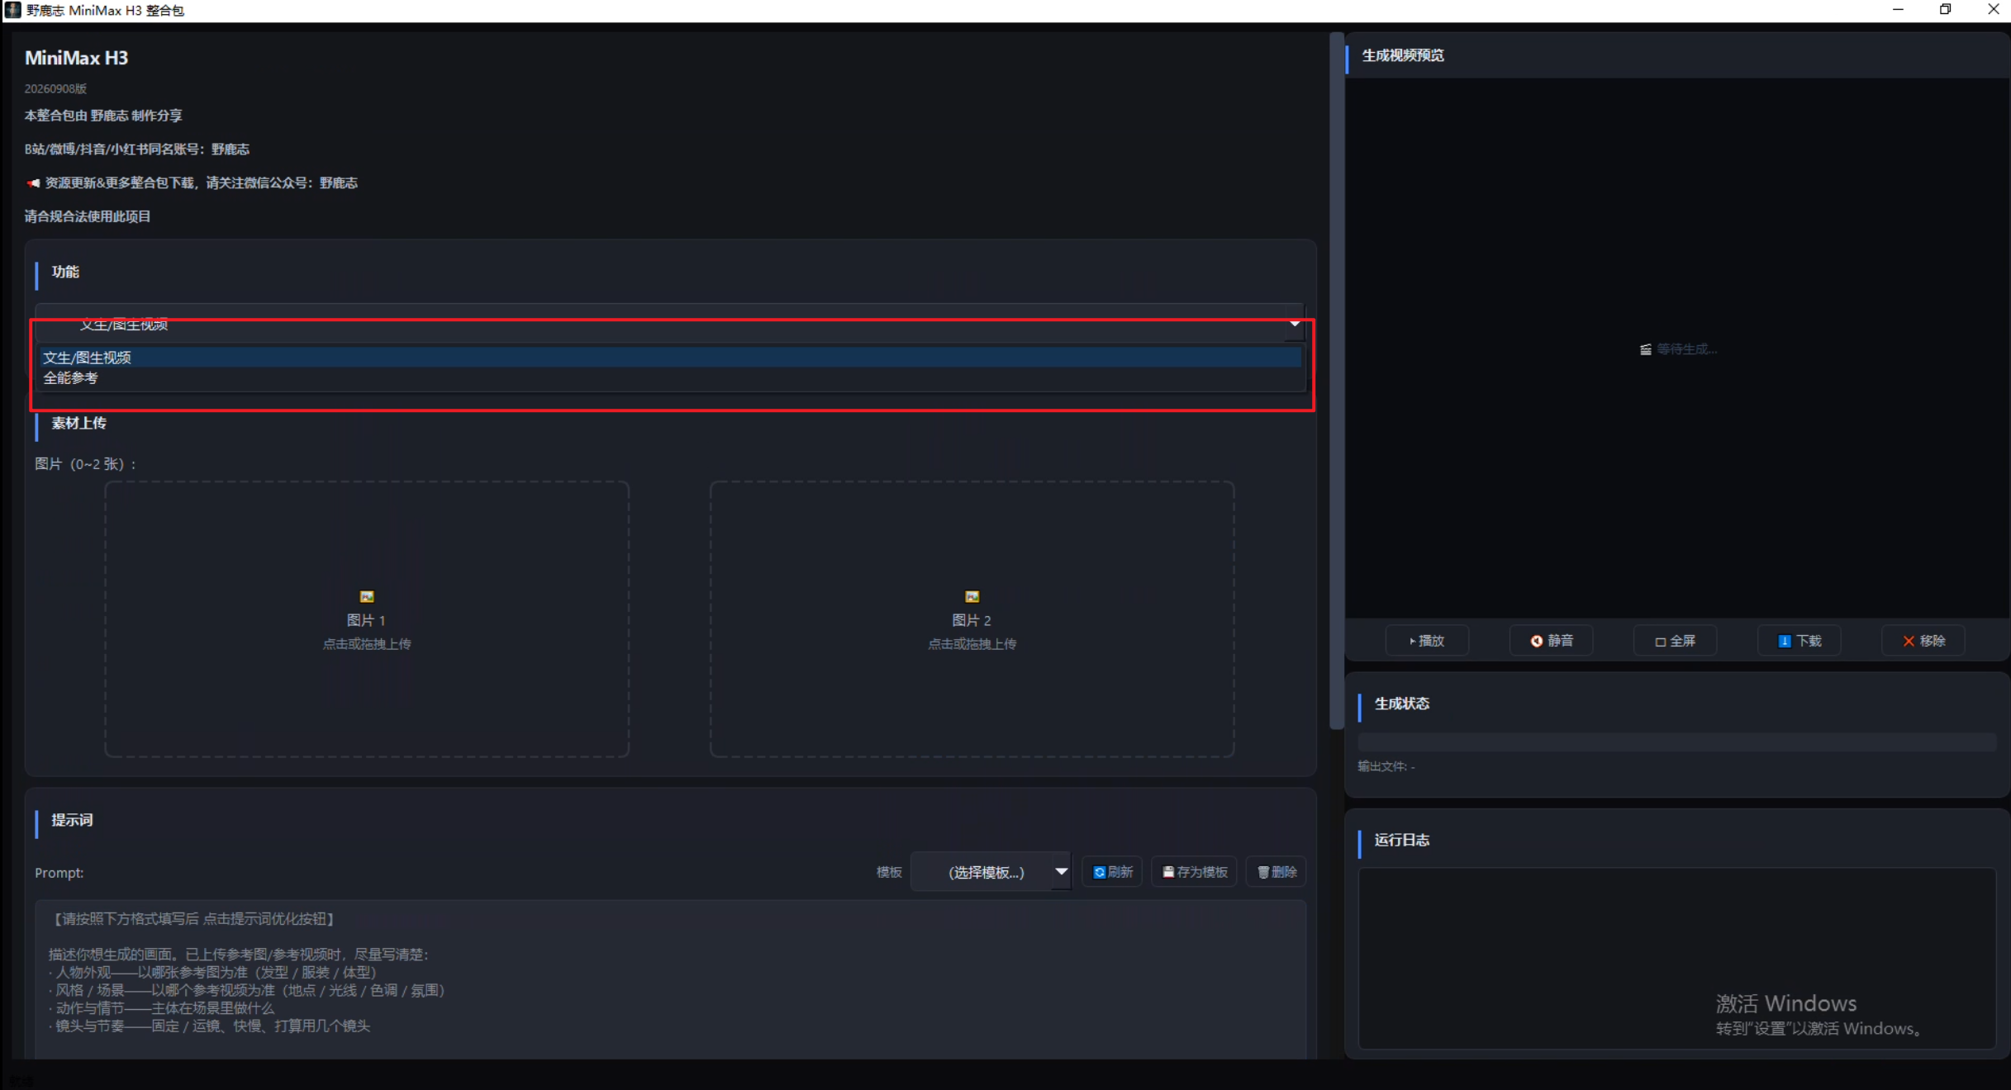Restore down the application window
2011x1090 pixels.
[1946, 10]
